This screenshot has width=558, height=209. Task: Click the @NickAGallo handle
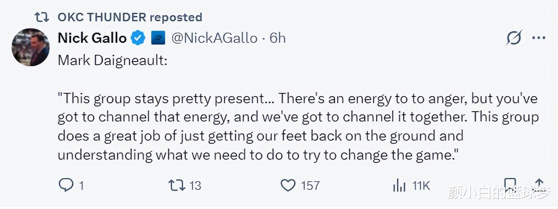click(x=214, y=38)
